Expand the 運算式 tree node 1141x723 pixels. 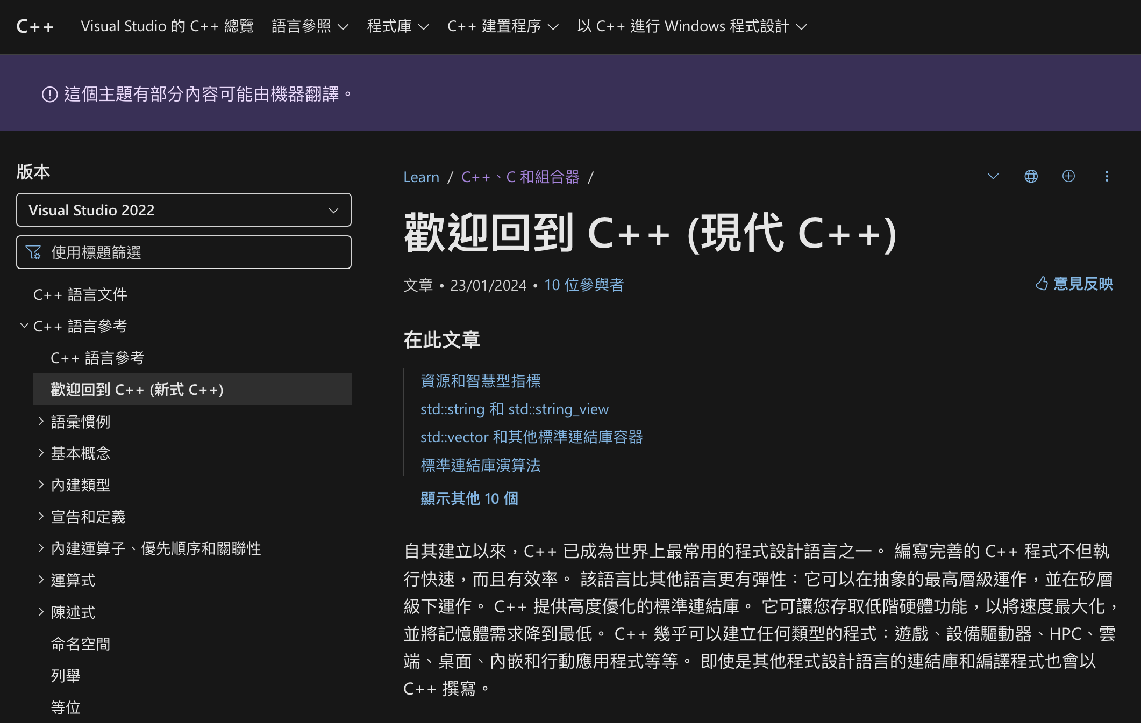coord(41,580)
